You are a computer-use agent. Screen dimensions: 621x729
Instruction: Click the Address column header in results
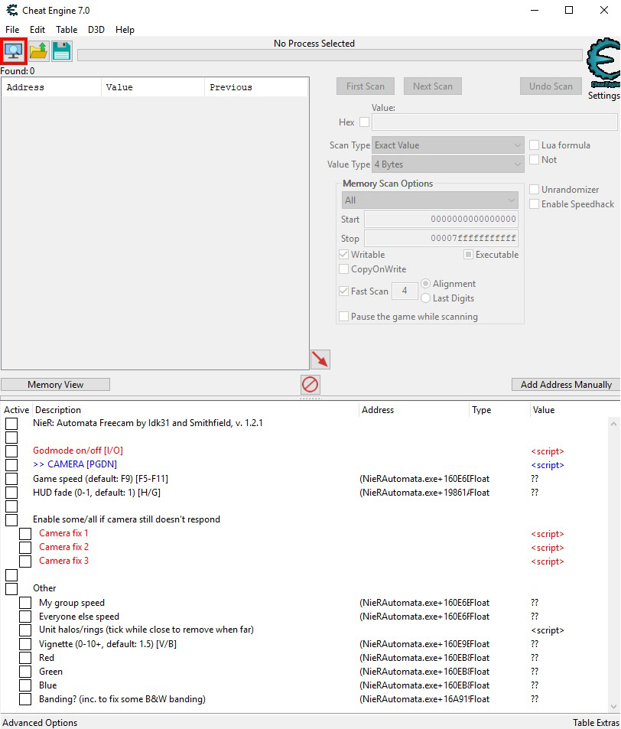(51, 87)
